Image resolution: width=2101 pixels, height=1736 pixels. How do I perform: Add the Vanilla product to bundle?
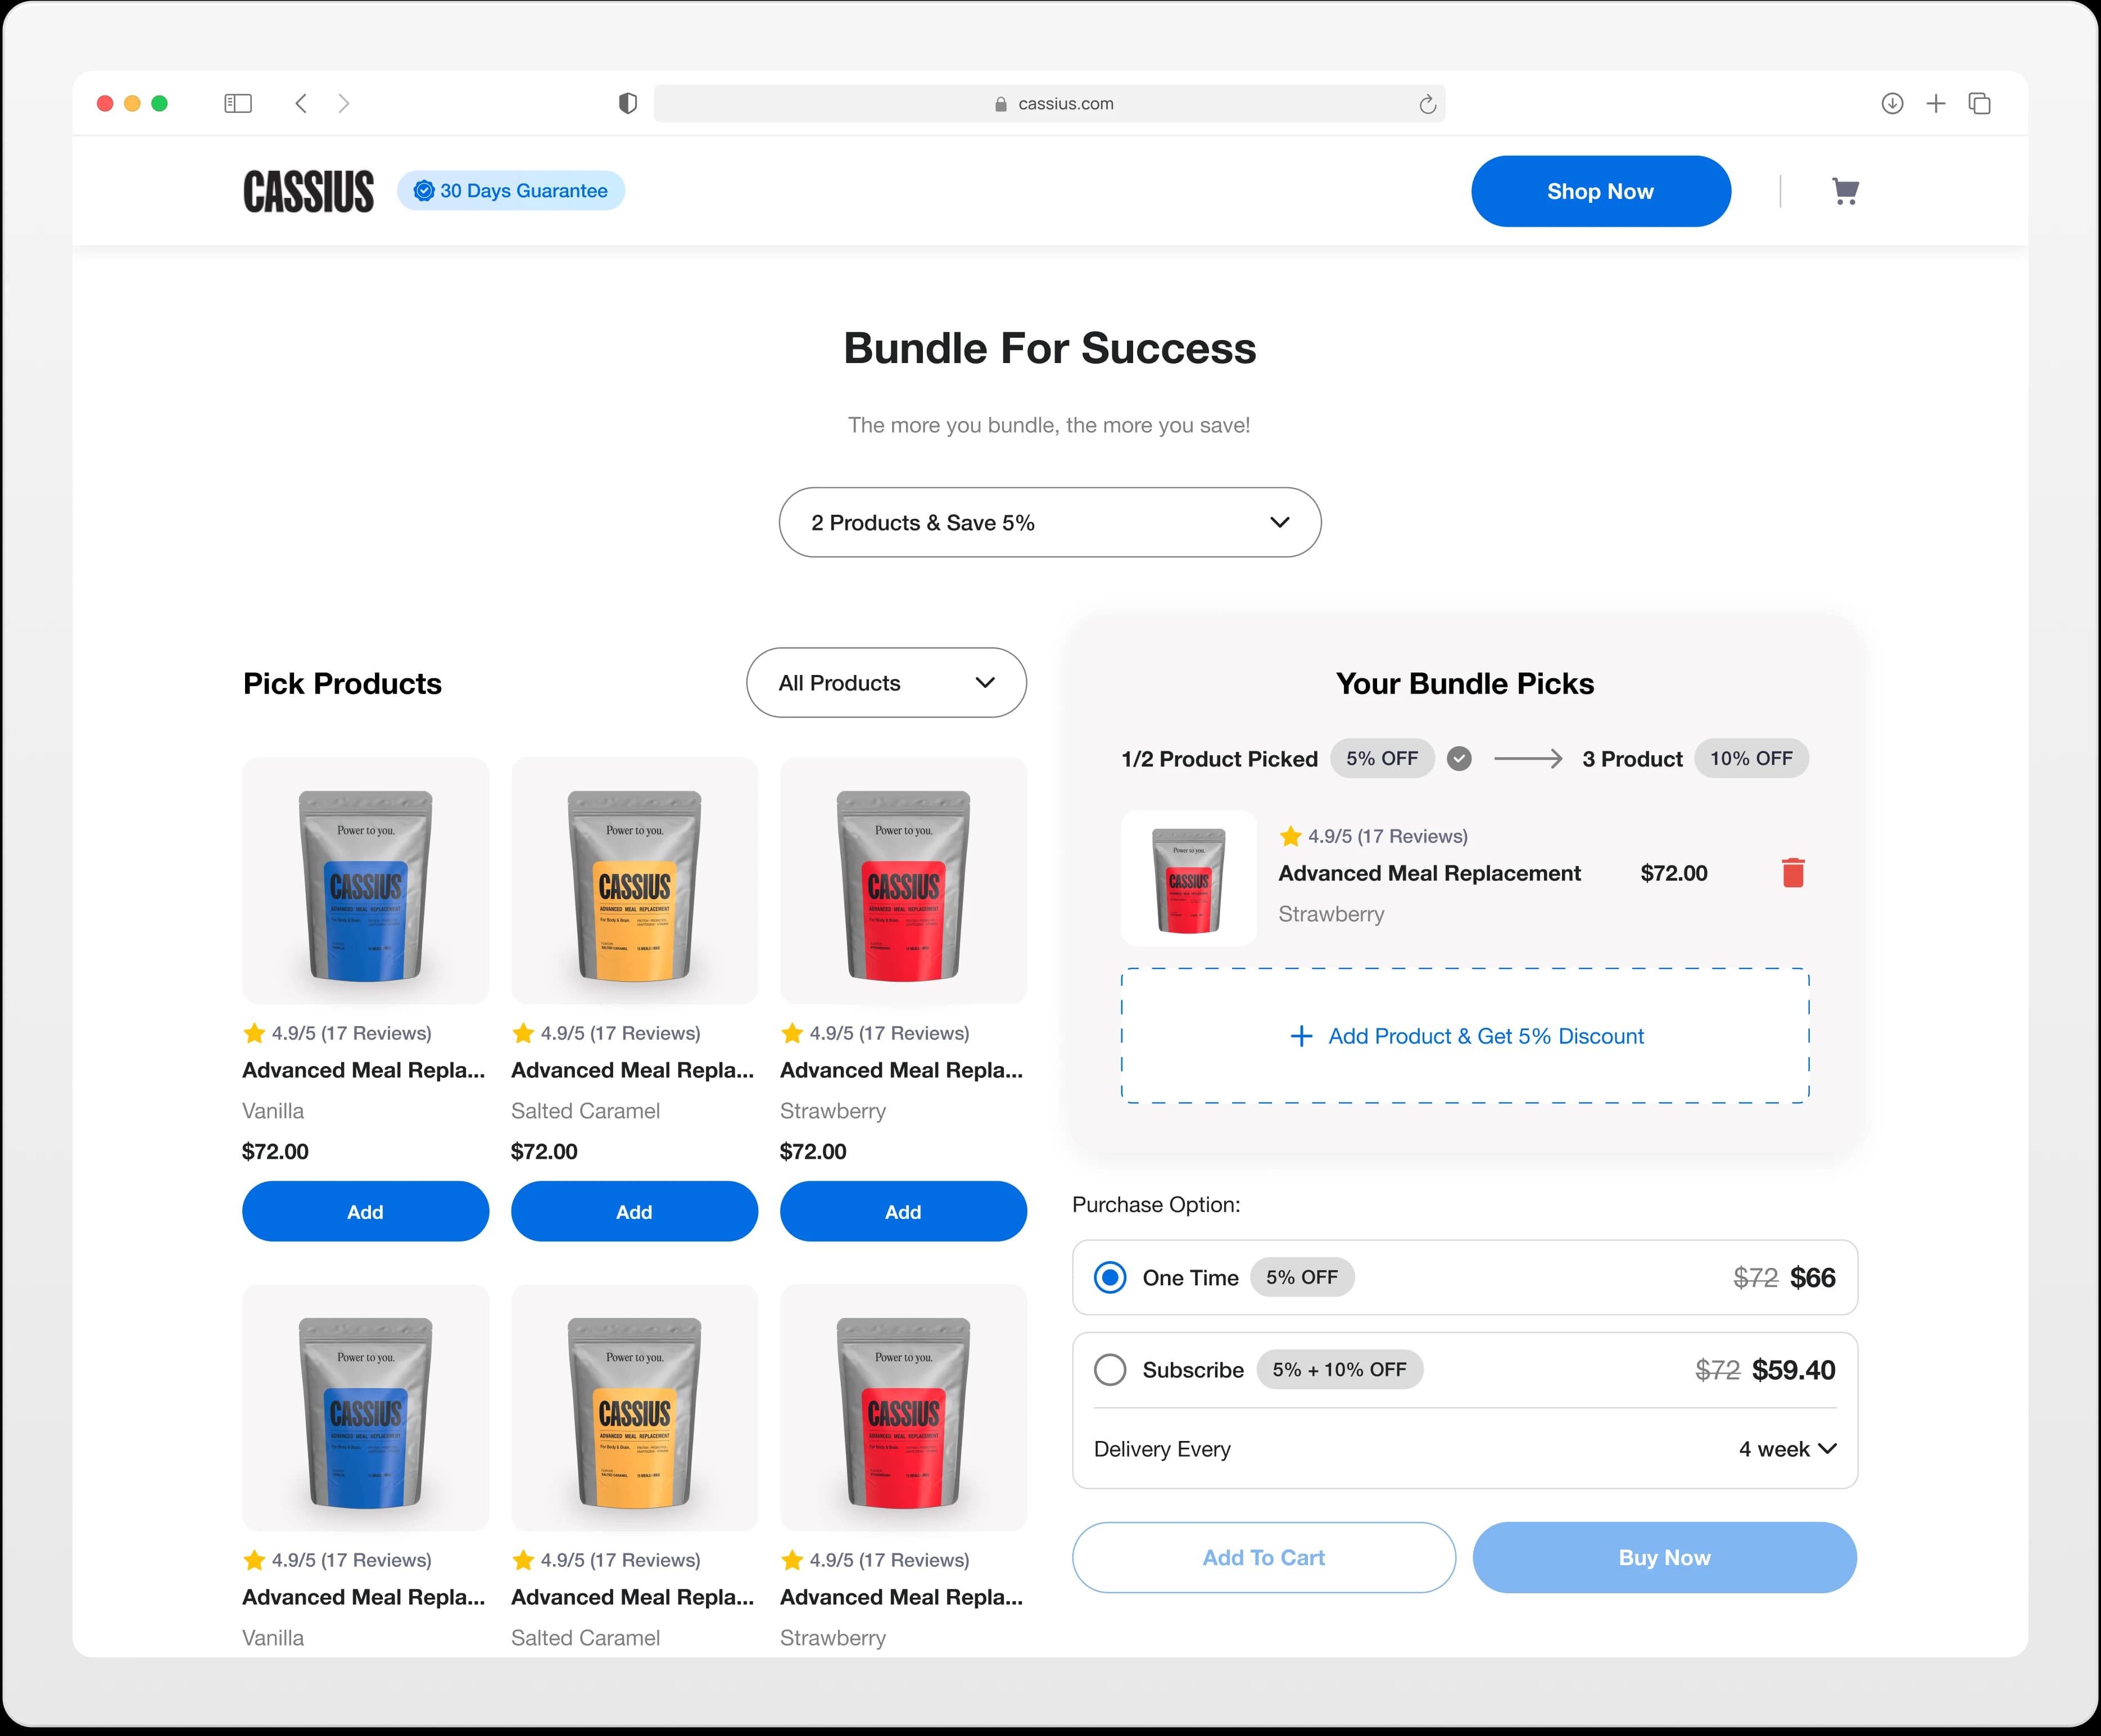[365, 1211]
